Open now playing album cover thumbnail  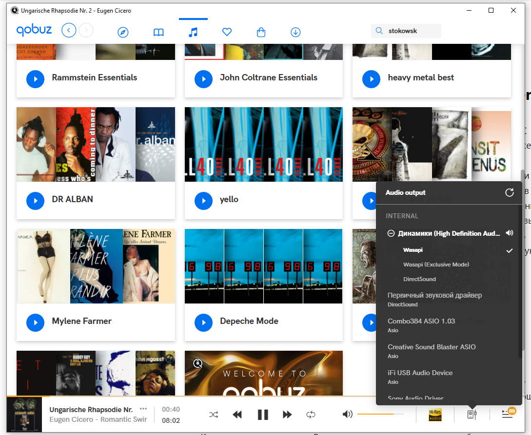[24, 415]
